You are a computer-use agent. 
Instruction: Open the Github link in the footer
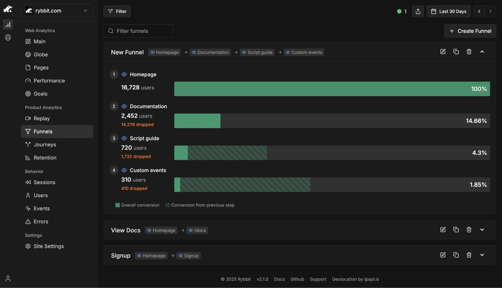[x=297, y=279]
